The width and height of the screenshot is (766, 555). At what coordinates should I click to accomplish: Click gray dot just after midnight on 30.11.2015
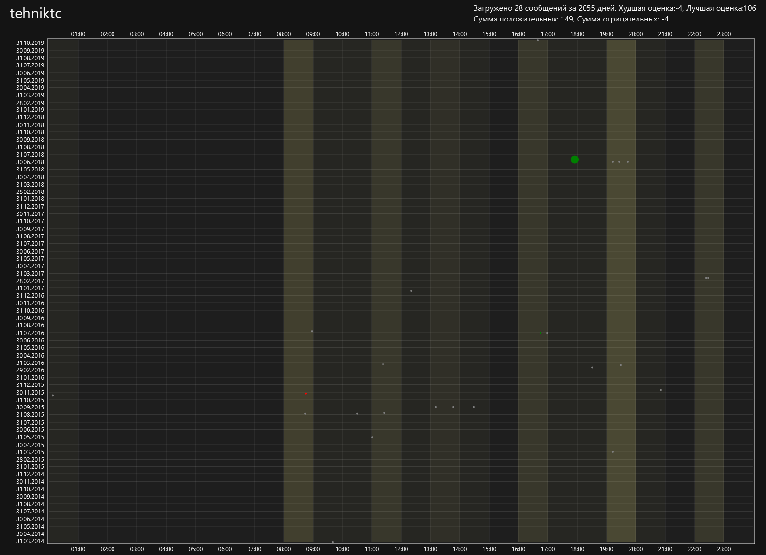pyautogui.click(x=53, y=395)
